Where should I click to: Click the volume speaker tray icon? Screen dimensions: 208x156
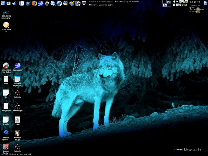click(174, 2)
